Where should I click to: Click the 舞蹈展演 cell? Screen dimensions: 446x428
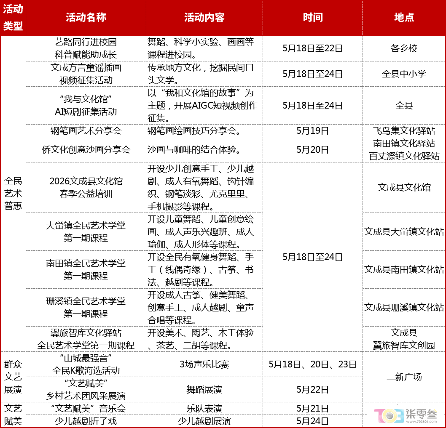[204, 389]
